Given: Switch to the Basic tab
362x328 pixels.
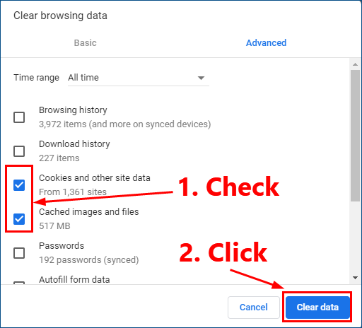Looking at the screenshot, I should [85, 43].
